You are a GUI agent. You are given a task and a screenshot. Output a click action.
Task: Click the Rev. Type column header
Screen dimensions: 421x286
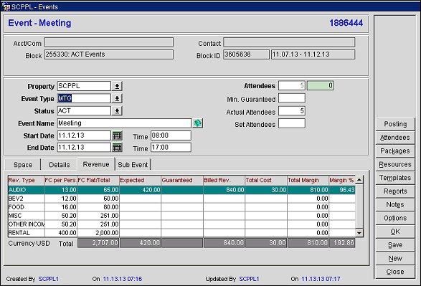coord(27,181)
